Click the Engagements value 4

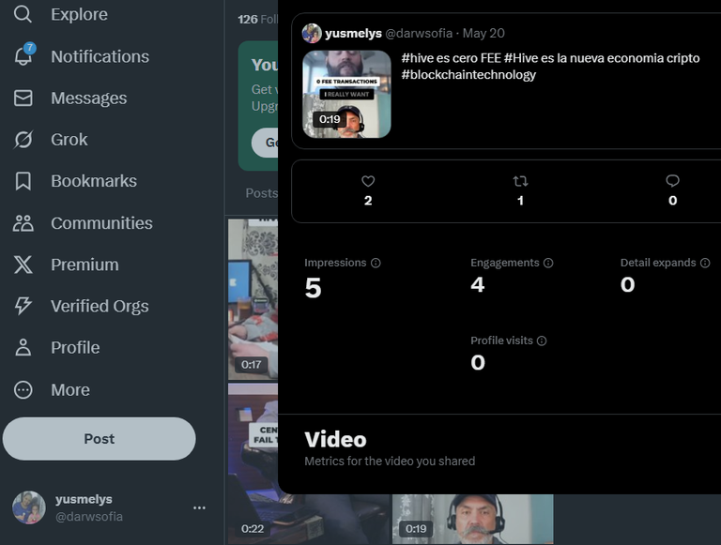pos(477,284)
